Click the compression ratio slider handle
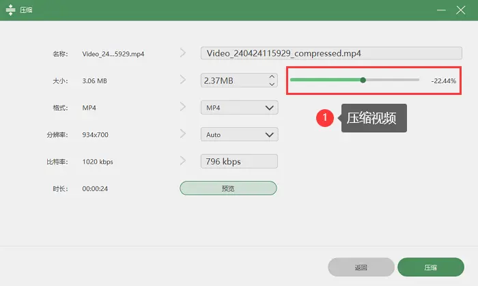Image resolution: width=478 pixels, height=286 pixels. click(363, 80)
